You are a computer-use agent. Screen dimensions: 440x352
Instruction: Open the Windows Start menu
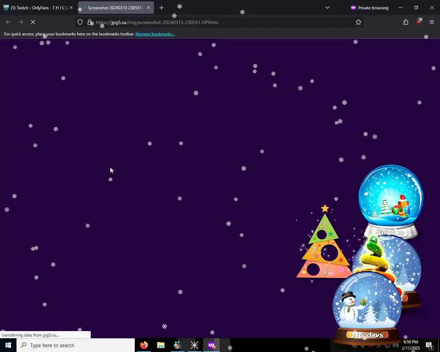coord(8,345)
